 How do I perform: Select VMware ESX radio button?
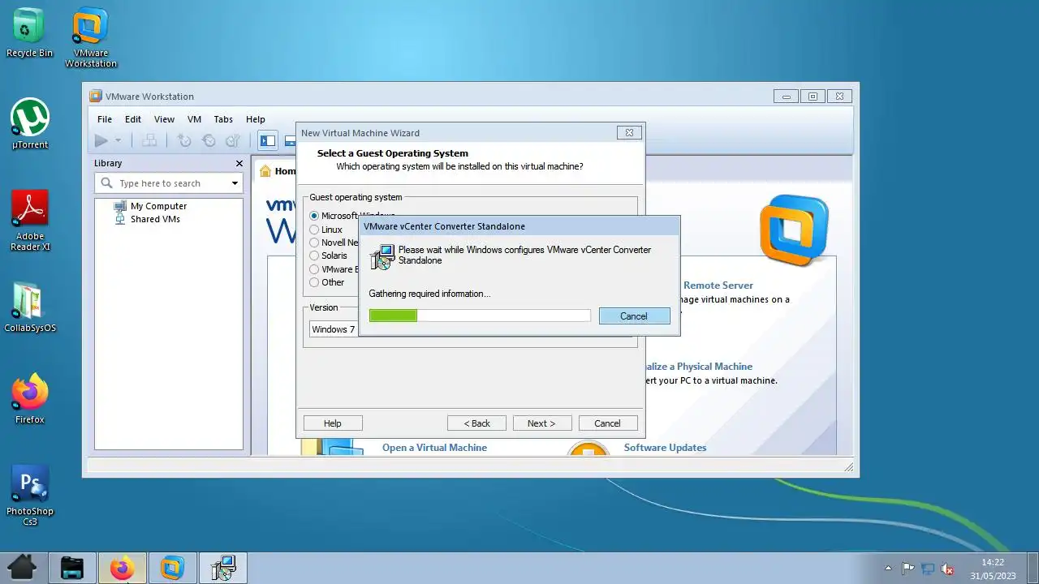(x=315, y=269)
